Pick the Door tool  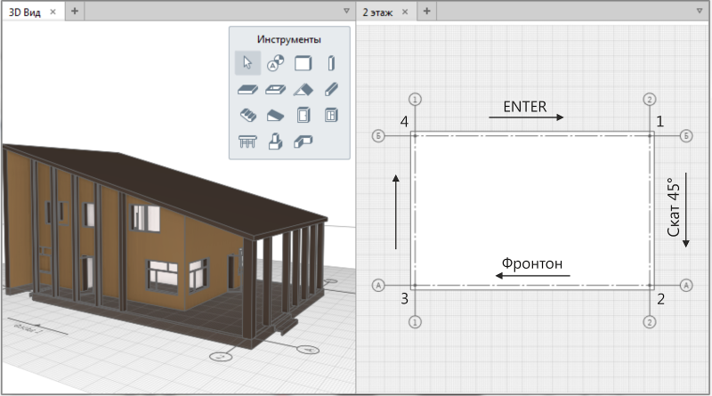[303, 116]
